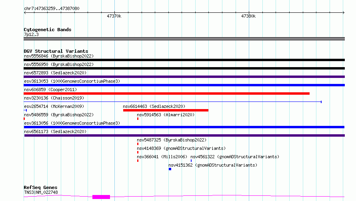356x201 pixels.
Task: Click the tiny blue mark under nsv4561322
Action: pyautogui.click(x=191, y=161)
